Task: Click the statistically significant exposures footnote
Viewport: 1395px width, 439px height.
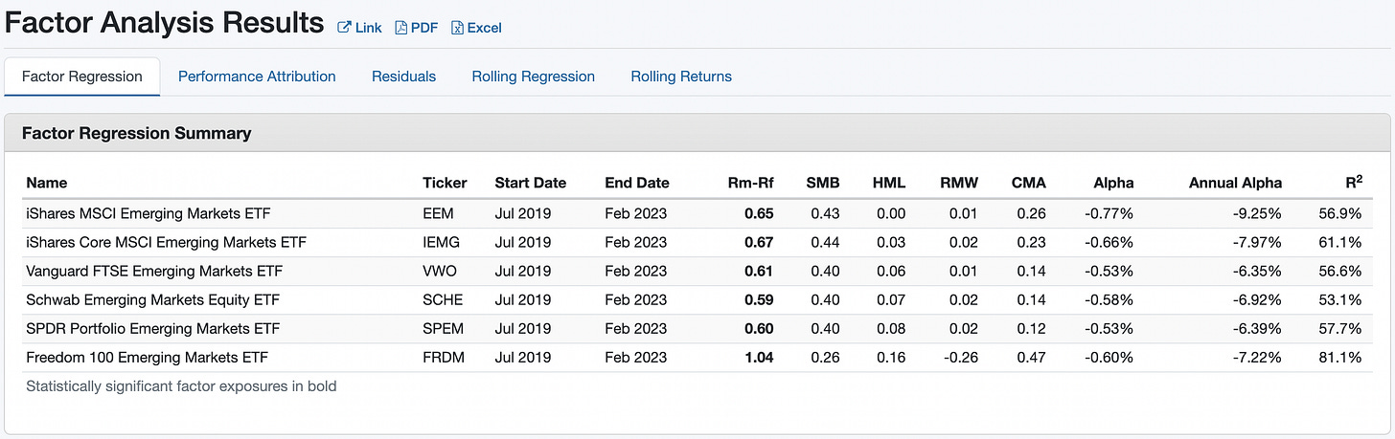Action: click(x=181, y=386)
